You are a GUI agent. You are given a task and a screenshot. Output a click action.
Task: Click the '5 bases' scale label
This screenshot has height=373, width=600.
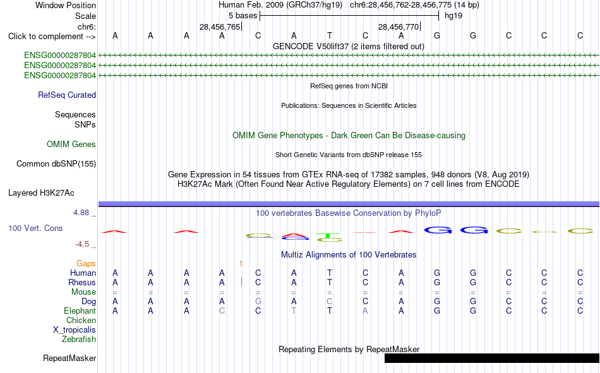(243, 16)
